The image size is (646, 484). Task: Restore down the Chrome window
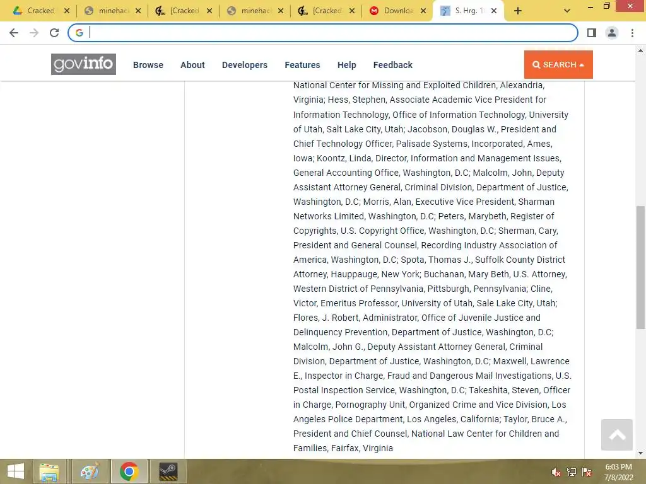(x=606, y=6)
